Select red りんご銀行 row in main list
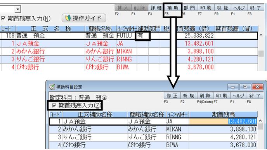 point(129,59)
